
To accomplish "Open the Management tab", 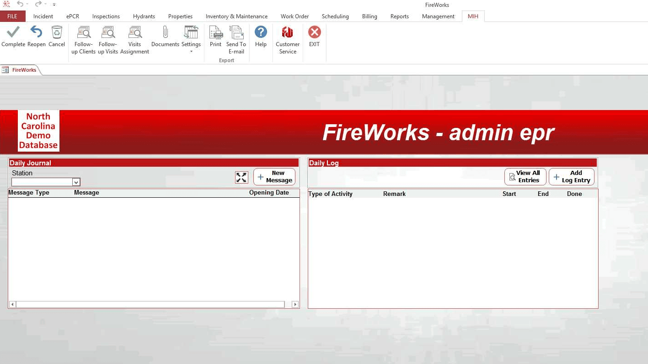I will [x=438, y=16].
